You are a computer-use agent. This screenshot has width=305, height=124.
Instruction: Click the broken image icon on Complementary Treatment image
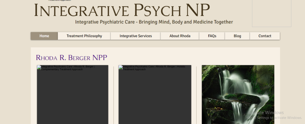tap(39, 67)
